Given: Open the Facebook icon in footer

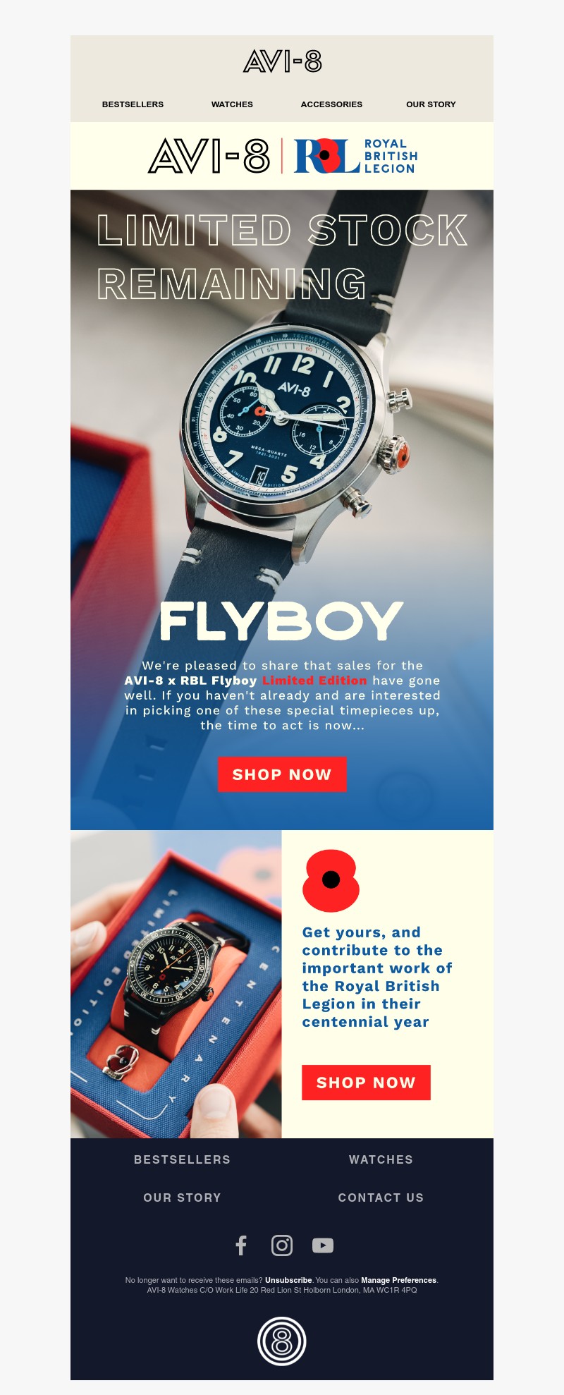Looking at the screenshot, I should click(241, 1245).
